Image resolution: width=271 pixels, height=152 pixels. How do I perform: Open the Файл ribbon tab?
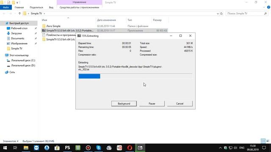[x=6, y=8]
